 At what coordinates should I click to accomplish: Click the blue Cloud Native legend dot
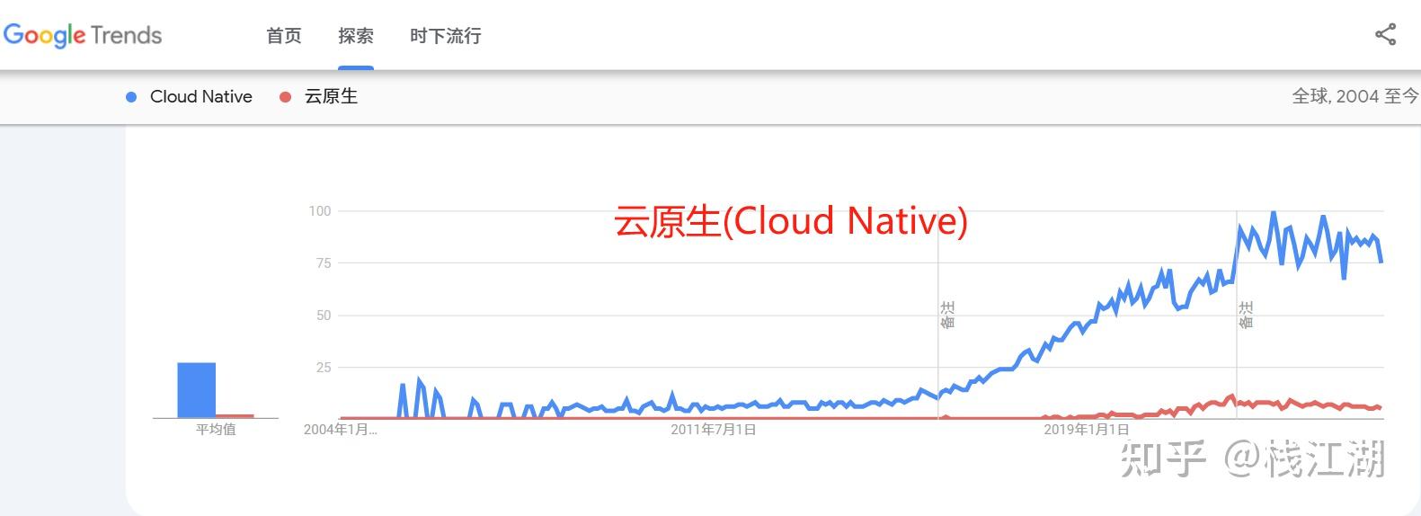[x=131, y=97]
